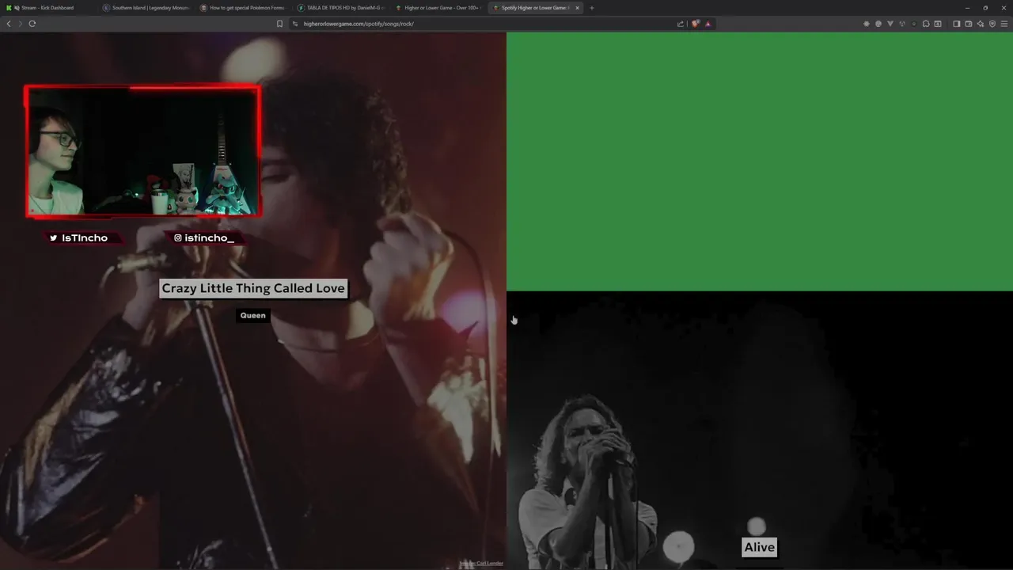Open the Higher or Lower Game - Over 100+ tab

438,8
